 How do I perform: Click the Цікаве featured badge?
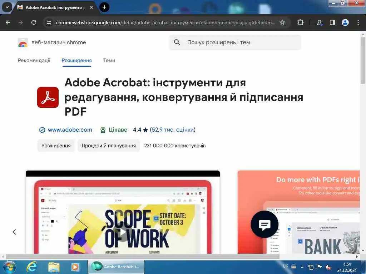pos(114,130)
